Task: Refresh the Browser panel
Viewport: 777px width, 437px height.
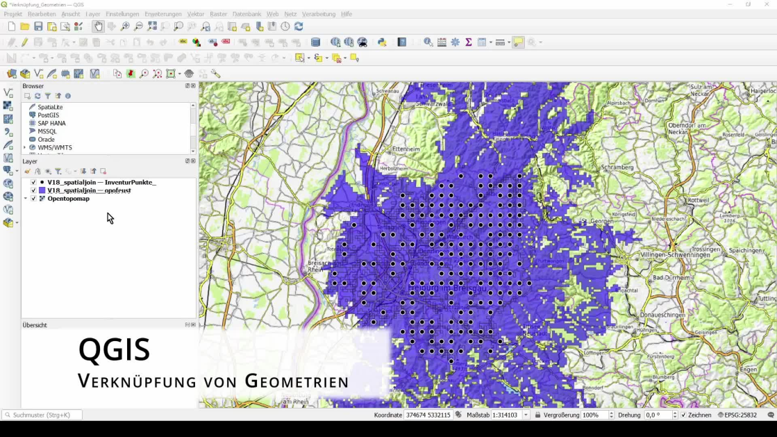Action: (37, 96)
